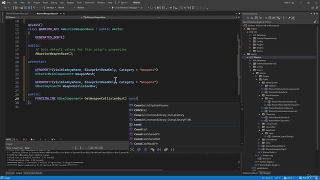320x180 pixels.
Task: Open Properties wrench in Solution Explorer toolbar
Action: [289, 18]
